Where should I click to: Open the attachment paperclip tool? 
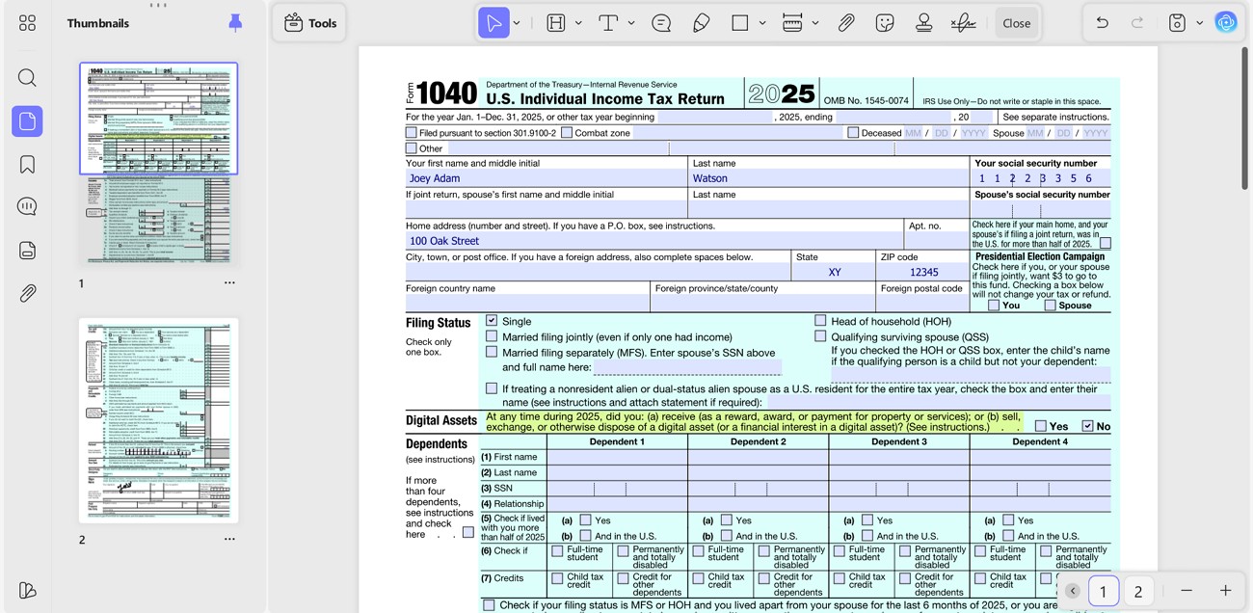845,23
